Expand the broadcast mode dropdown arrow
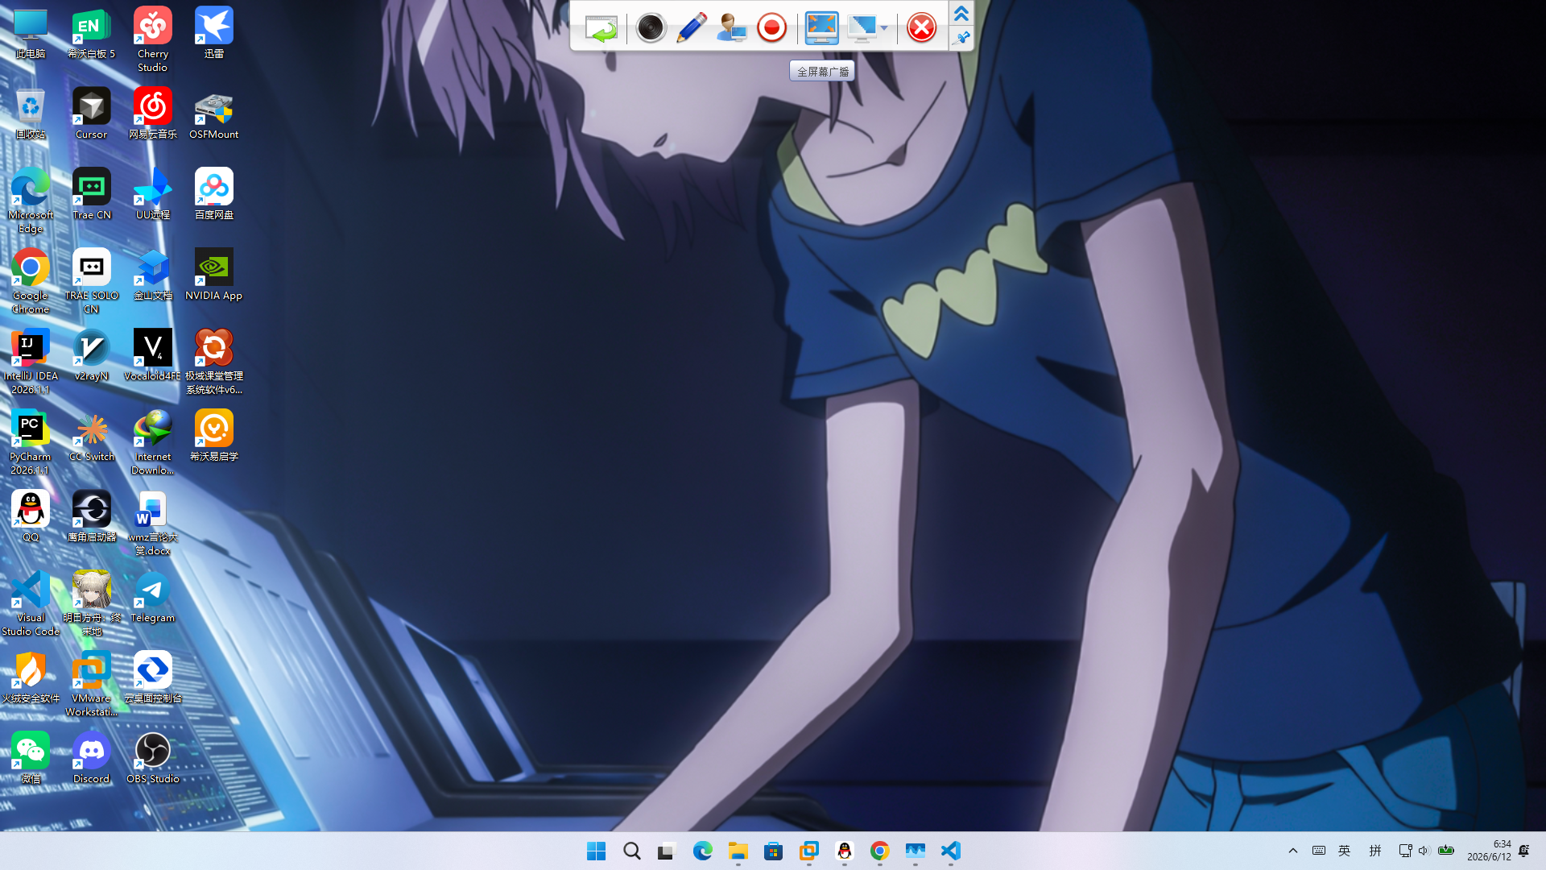 pos(884,28)
